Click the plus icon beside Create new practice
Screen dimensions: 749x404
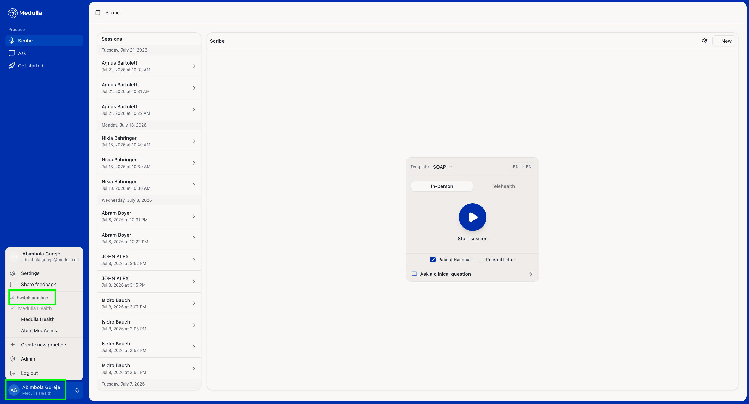point(13,345)
